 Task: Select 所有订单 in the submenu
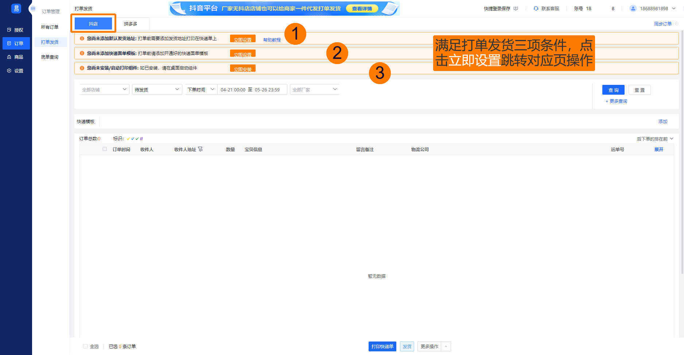[50, 27]
